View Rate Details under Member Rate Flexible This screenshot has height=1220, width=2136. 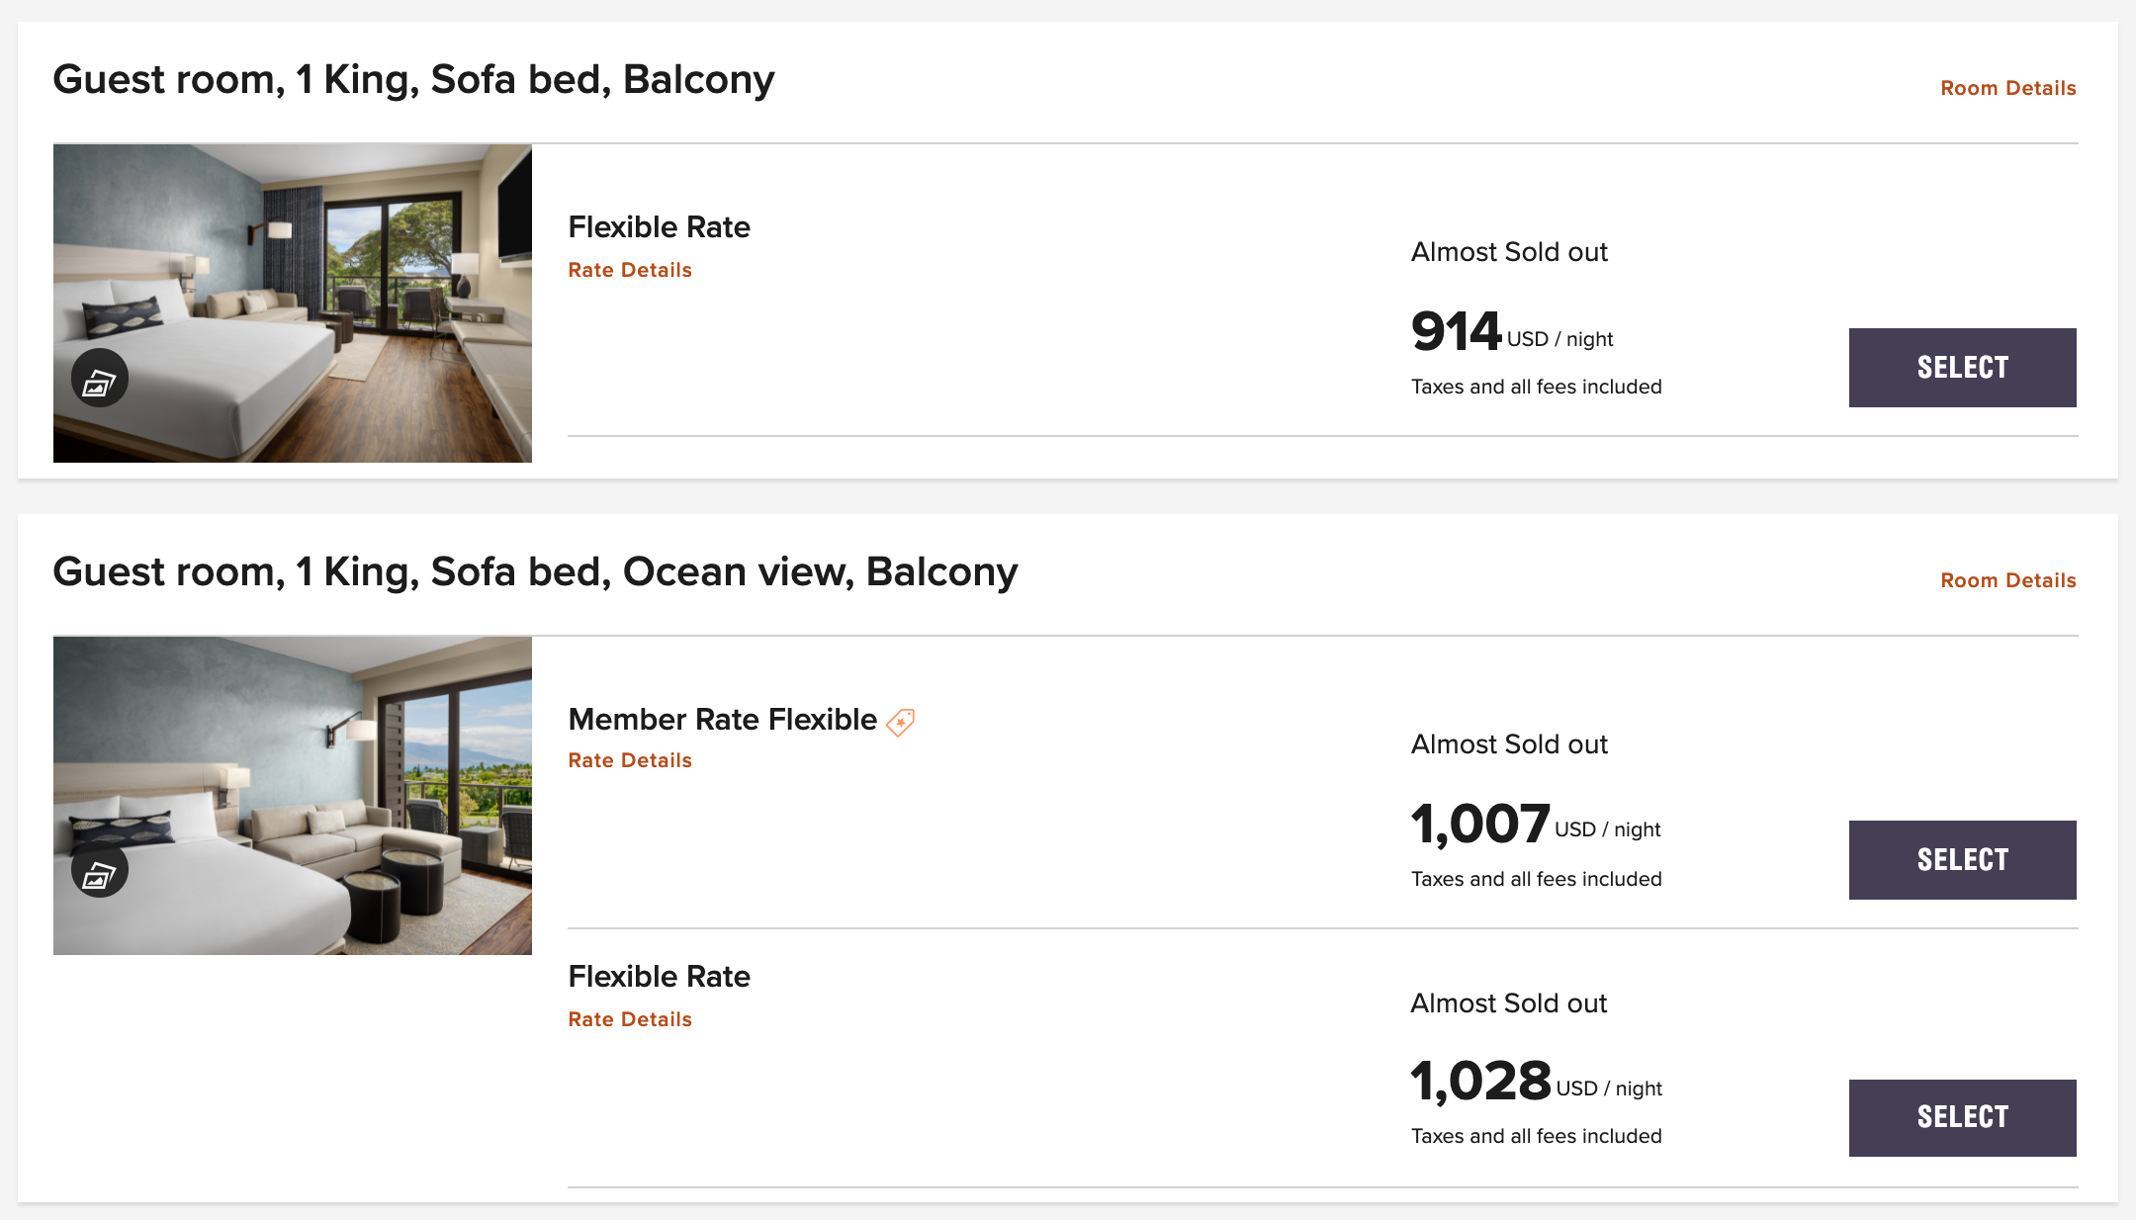pyautogui.click(x=630, y=760)
